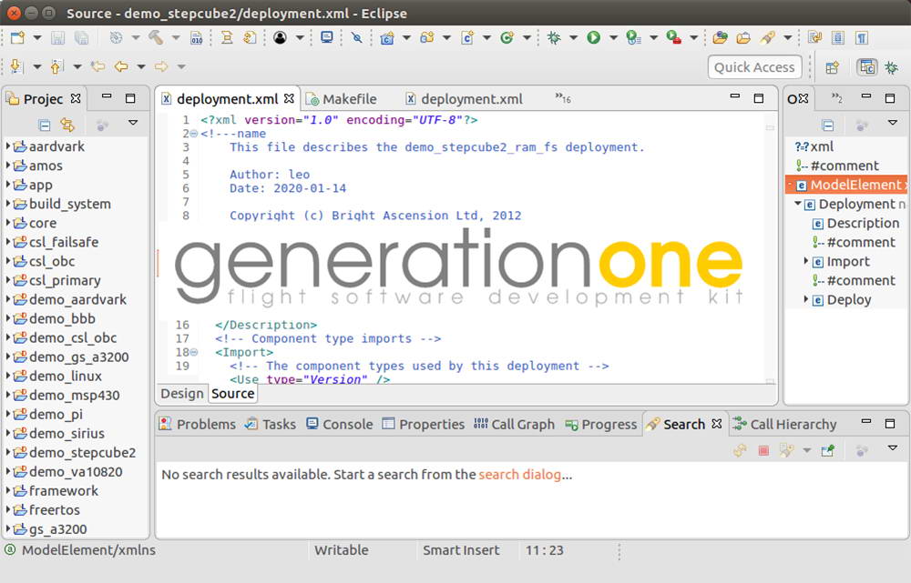Switch to the Design tab
This screenshot has width=911, height=583.
tap(182, 394)
